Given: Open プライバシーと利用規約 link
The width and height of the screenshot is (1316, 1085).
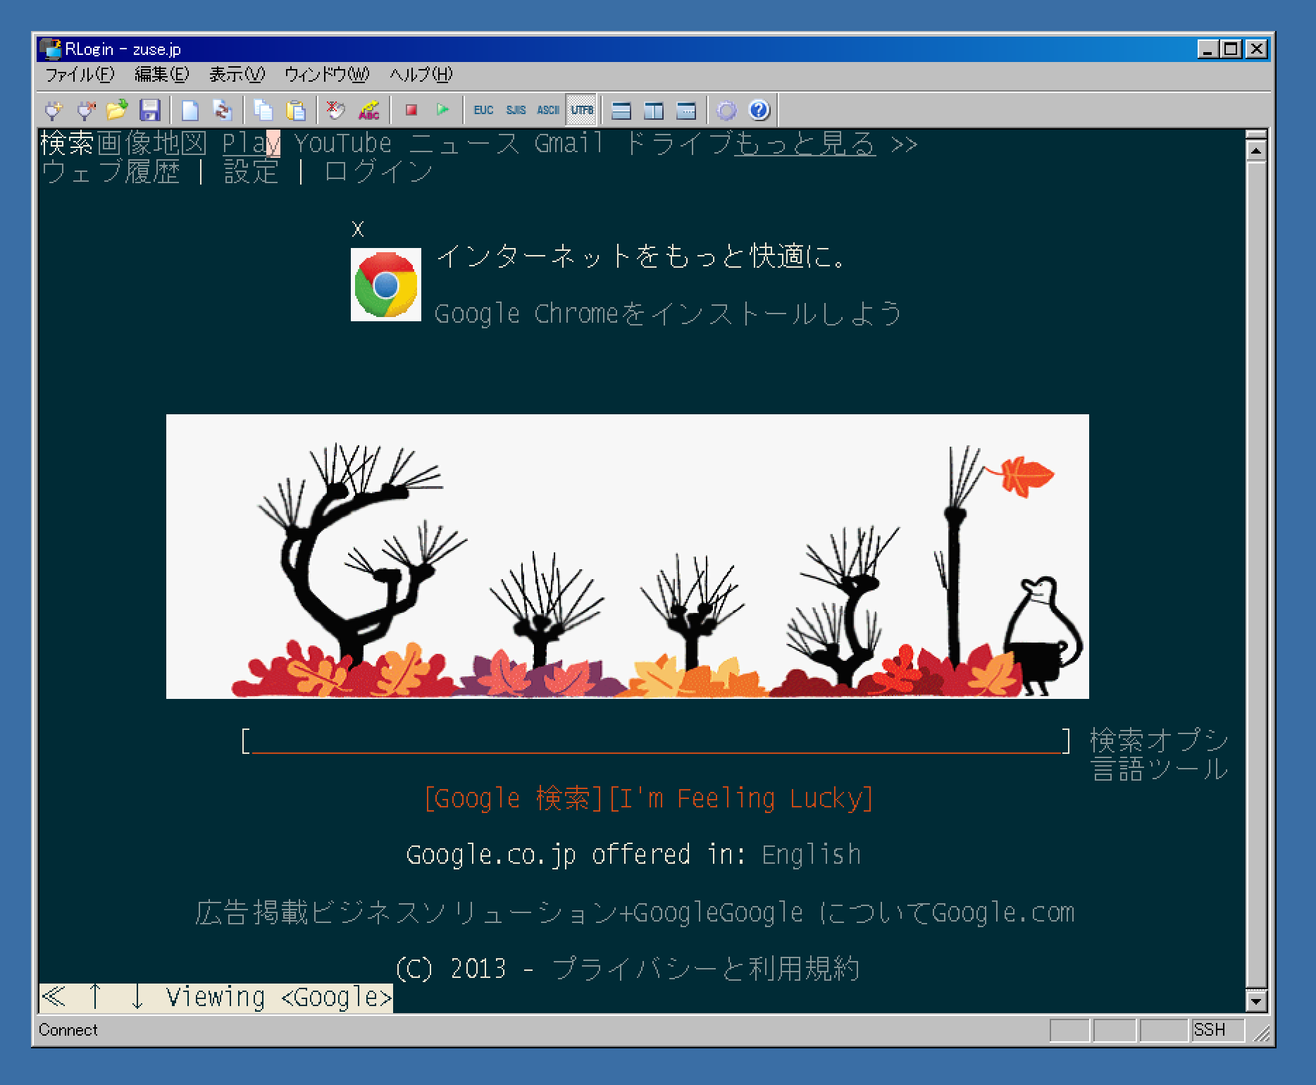Looking at the screenshot, I should click(x=705, y=969).
